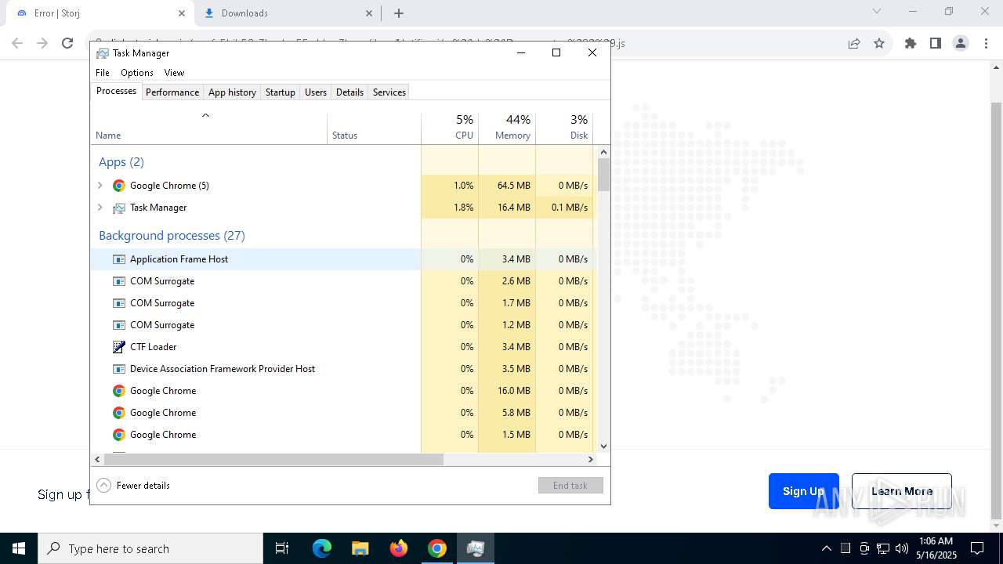Collapse to Fewer details
The width and height of the screenshot is (1003, 564).
[x=133, y=486]
